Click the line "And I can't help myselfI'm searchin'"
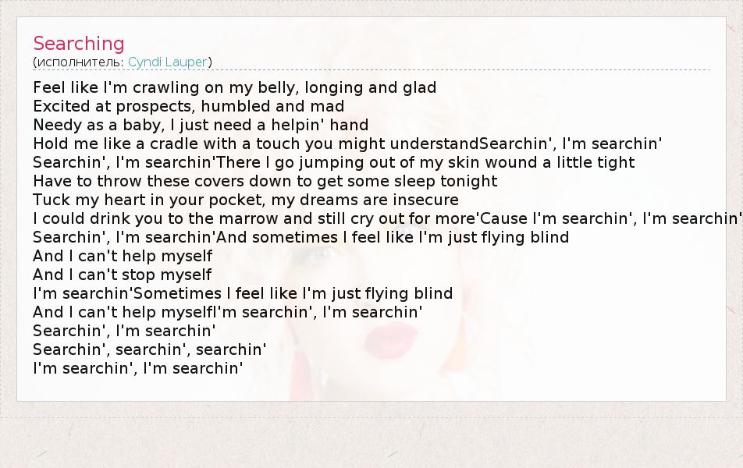The width and height of the screenshot is (743, 468). pyautogui.click(x=228, y=312)
